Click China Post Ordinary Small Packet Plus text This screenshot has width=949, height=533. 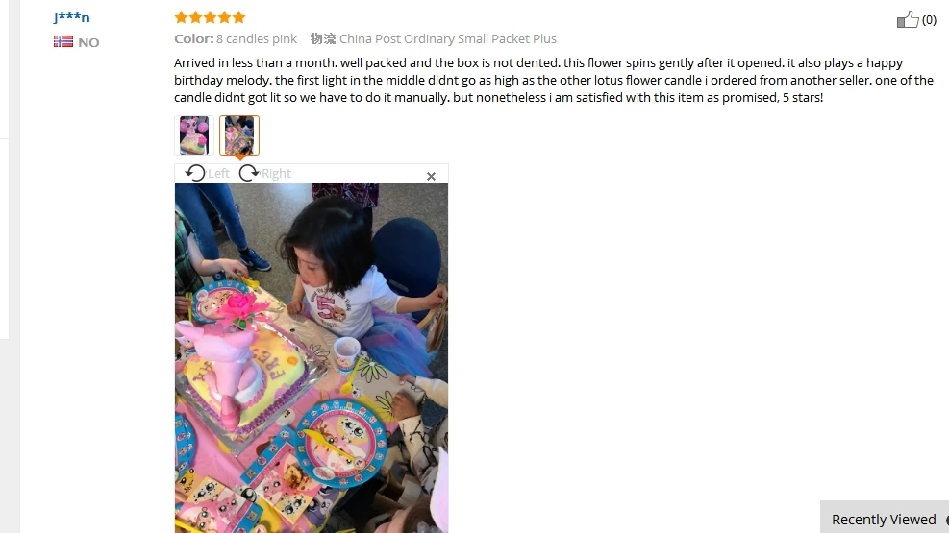point(448,38)
